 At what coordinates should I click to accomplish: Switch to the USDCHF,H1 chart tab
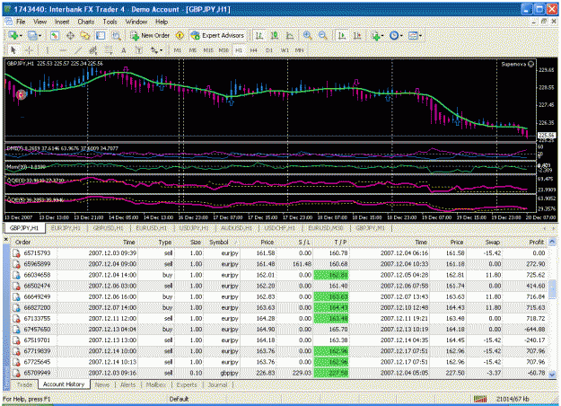[x=280, y=228]
